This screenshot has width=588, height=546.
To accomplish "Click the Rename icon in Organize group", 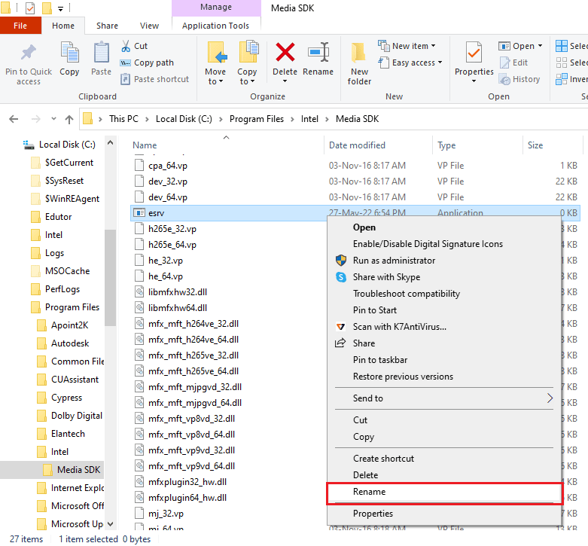I will [x=318, y=52].
